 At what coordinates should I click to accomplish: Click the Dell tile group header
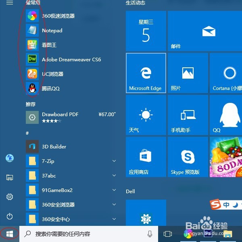[130, 191]
